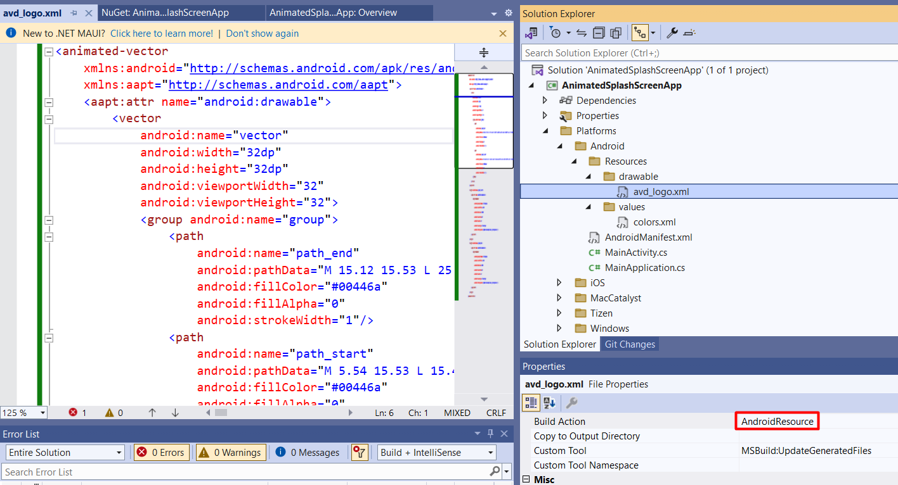Switch to the Git Changes tab
898x485 pixels.
tap(630, 344)
